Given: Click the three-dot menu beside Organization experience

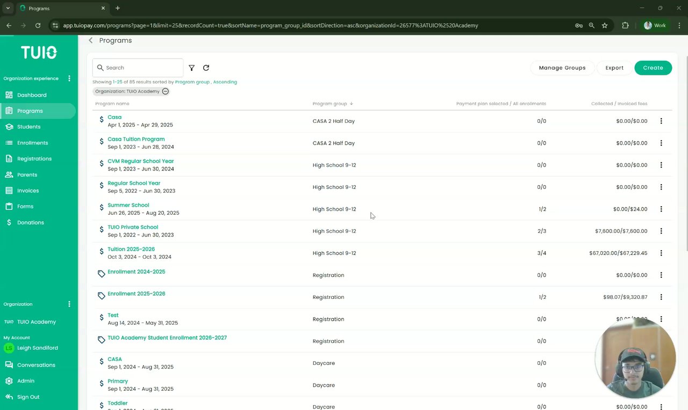Looking at the screenshot, I should coord(69,78).
